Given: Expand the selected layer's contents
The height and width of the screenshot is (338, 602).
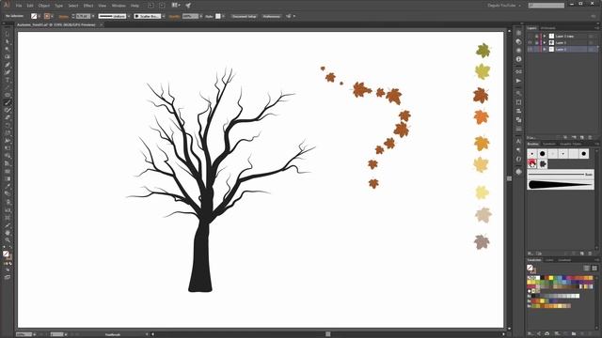Looking at the screenshot, I should pos(545,49).
